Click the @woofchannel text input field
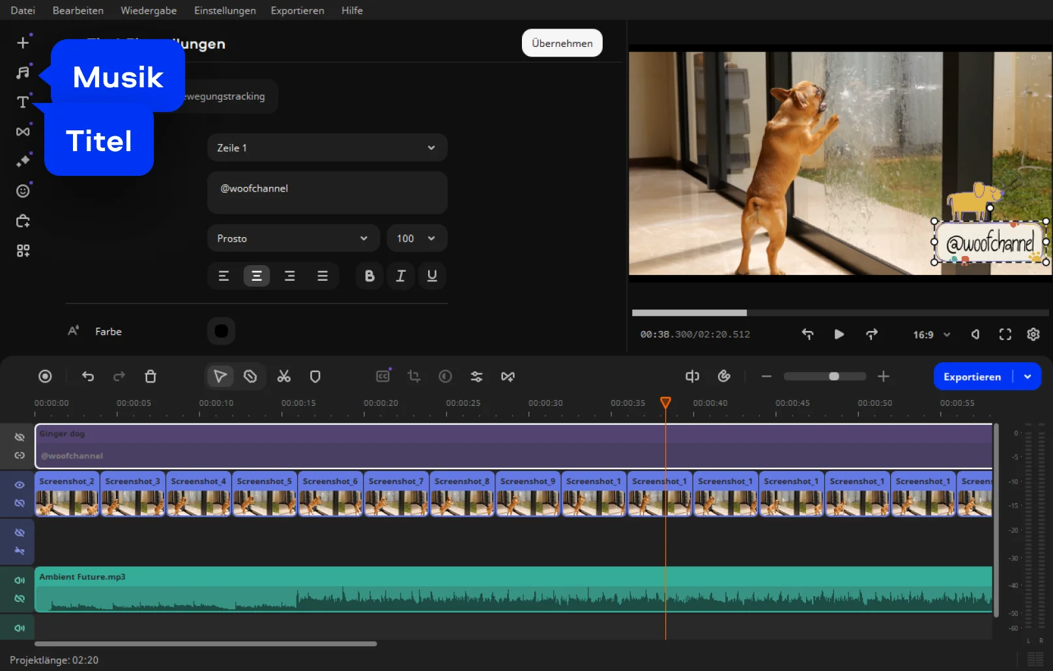The height and width of the screenshot is (671, 1053). point(327,192)
